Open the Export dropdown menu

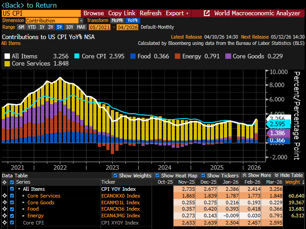[x=177, y=13]
